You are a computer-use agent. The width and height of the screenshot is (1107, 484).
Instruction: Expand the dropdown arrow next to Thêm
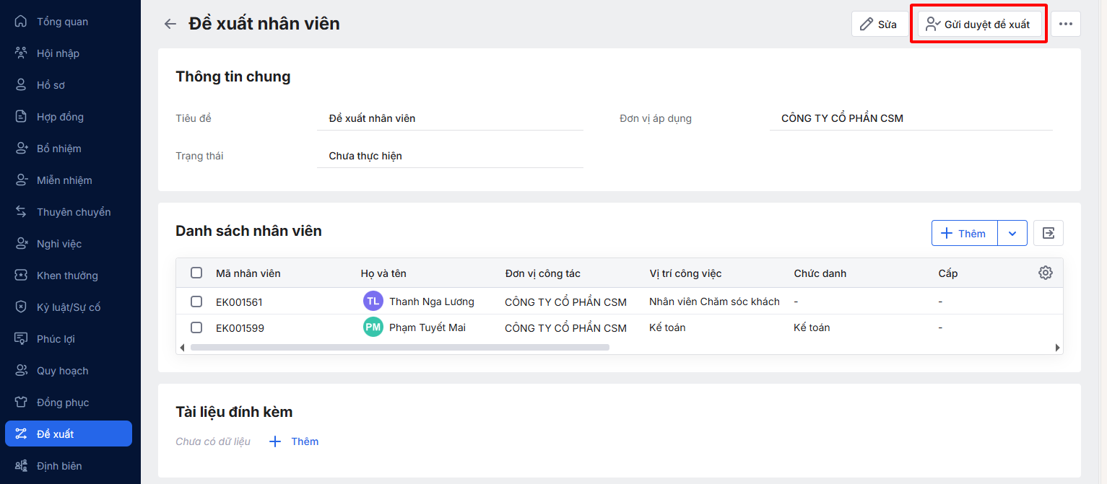click(x=1012, y=233)
